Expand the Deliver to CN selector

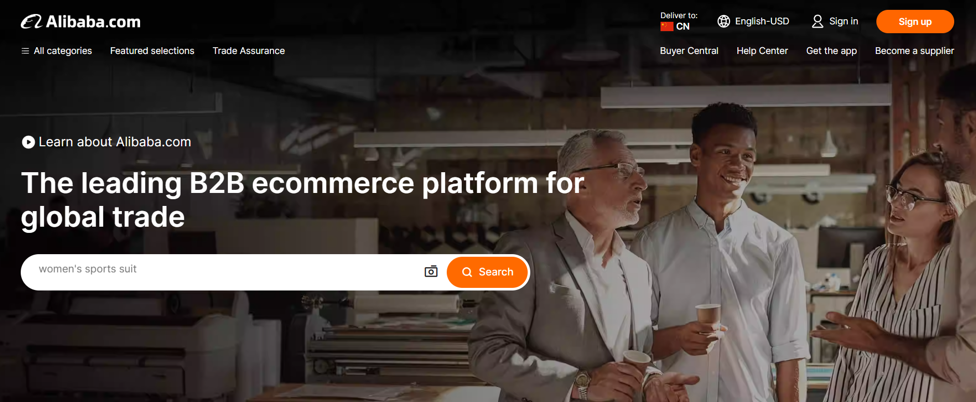pos(679,21)
